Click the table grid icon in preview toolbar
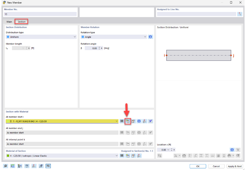 click(x=218, y=155)
